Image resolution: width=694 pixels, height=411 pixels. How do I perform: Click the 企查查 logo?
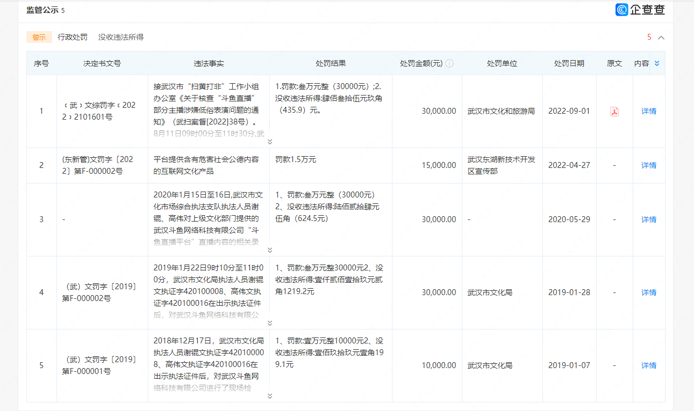(x=640, y=10)
